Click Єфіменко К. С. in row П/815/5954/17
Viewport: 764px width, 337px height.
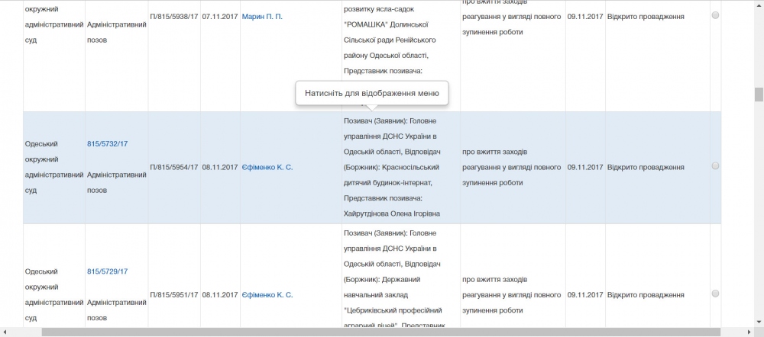pyautogui.click(x=267, y=167)
